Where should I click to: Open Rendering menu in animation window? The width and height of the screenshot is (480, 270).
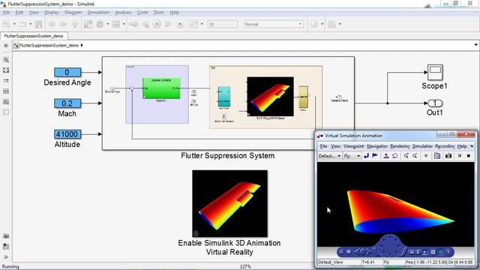pos(400,146)
